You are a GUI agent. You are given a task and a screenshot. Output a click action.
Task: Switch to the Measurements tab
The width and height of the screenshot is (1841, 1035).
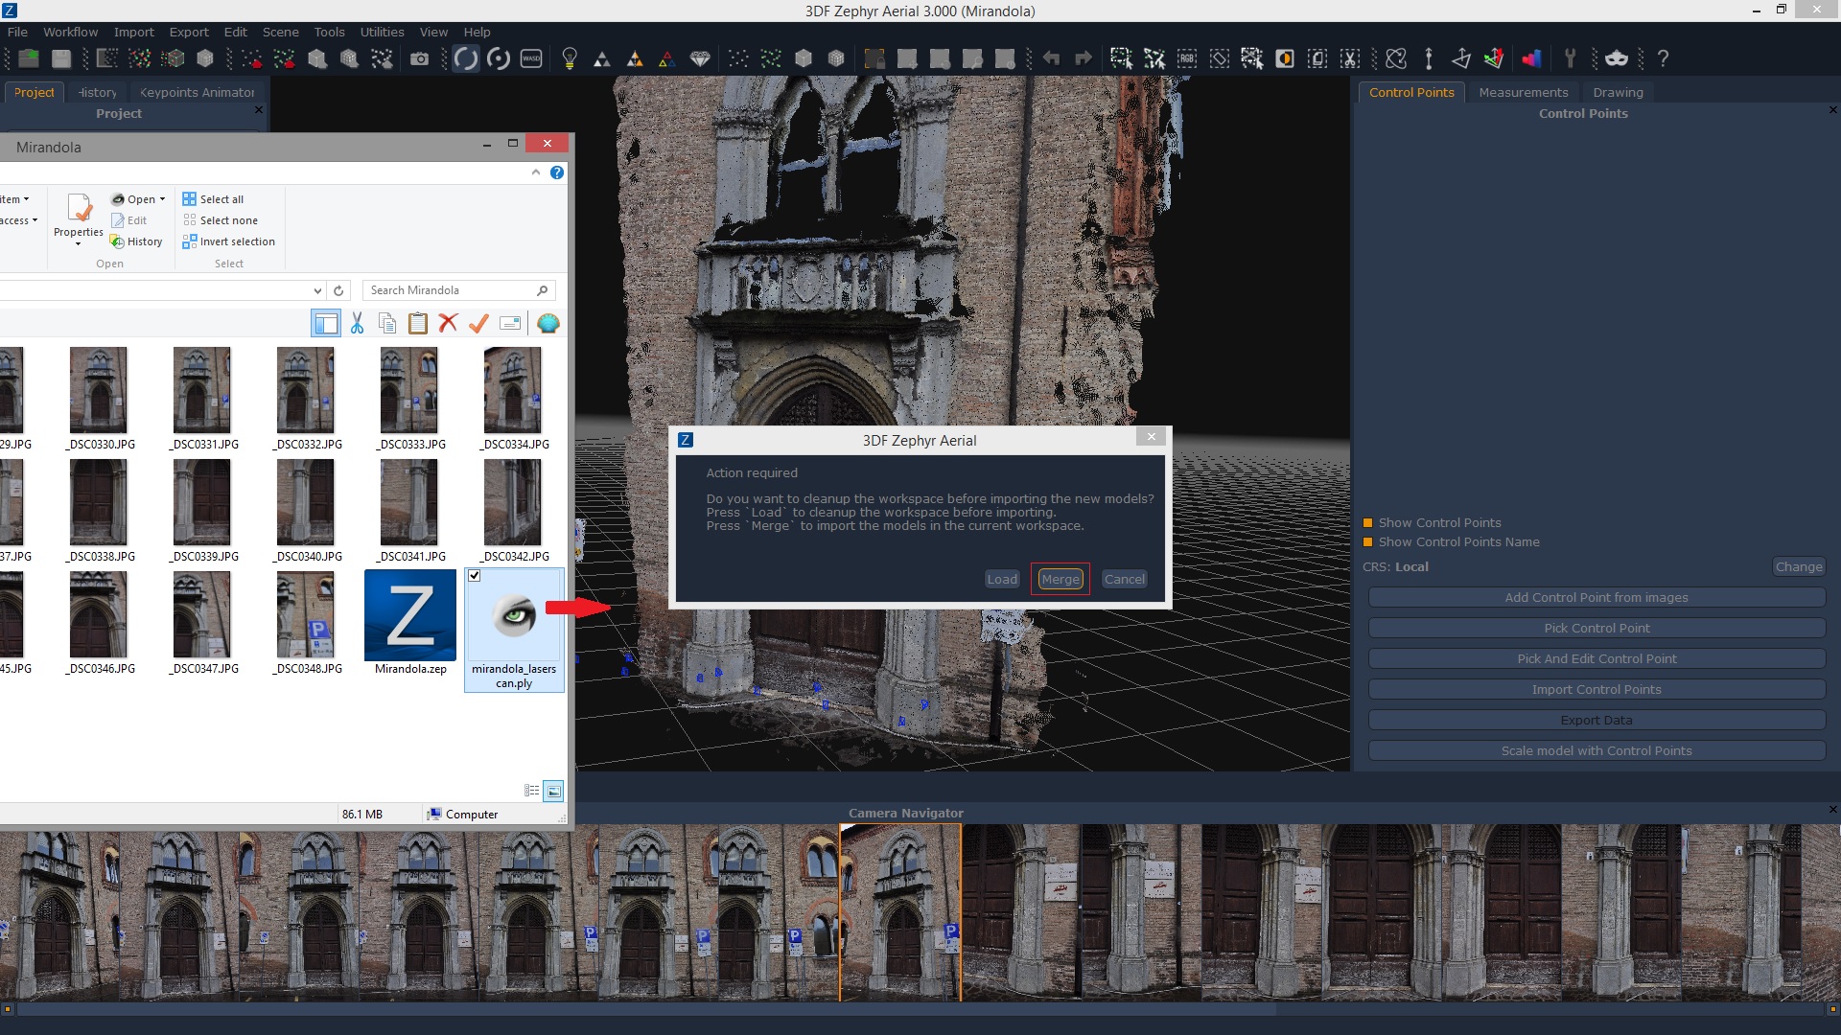pyautogui.click(x=1523, y=92)
